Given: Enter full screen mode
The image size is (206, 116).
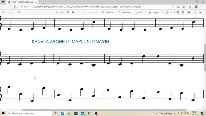Looking at the screenshot, I should [195, 12].
